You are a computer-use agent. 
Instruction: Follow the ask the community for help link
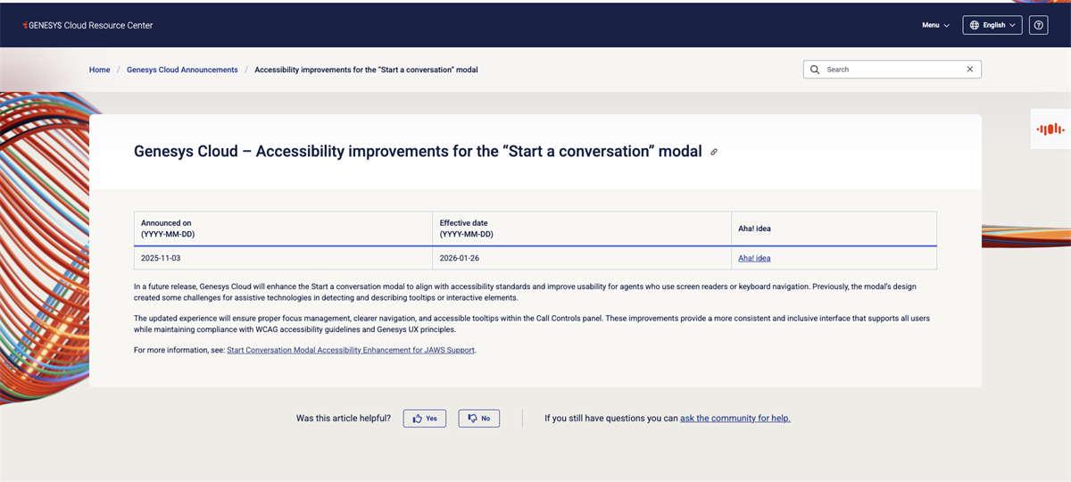(735, 418)
